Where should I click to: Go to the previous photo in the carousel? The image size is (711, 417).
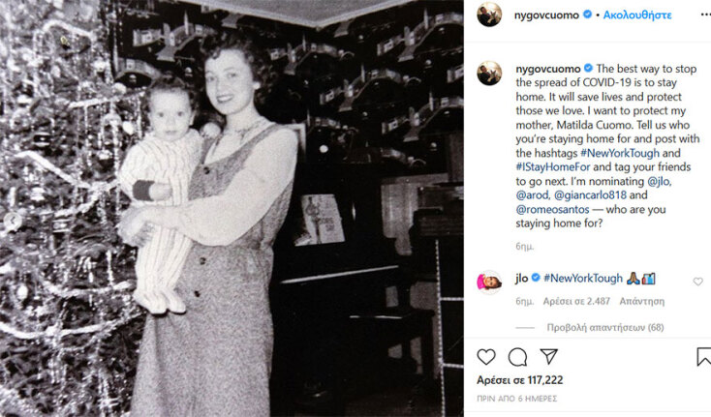(13, 221)
